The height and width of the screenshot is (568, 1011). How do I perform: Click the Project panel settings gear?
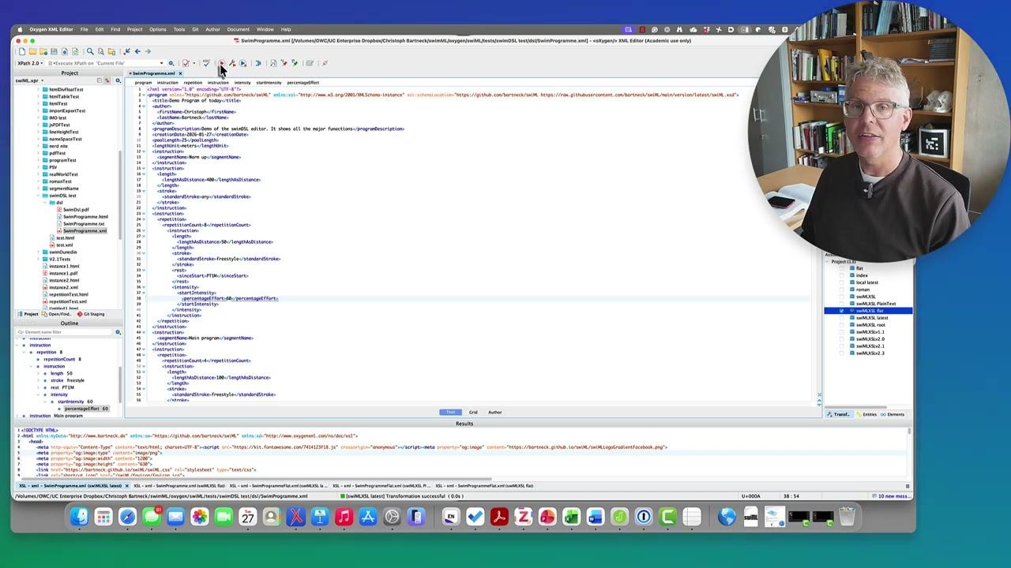[x=118, y=80]
